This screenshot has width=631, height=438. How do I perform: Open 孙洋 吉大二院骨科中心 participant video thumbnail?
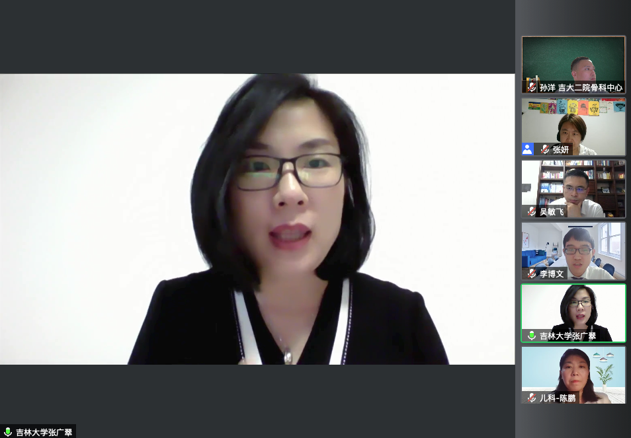pyautogui.click(x=573, y=65)
